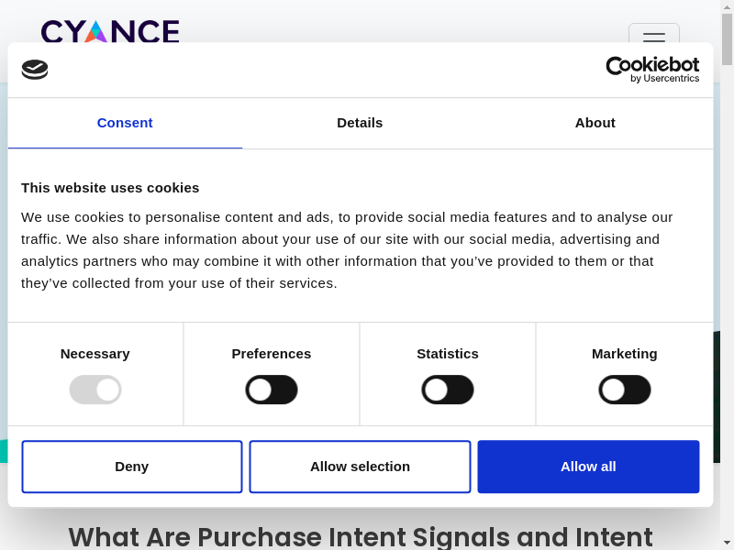This screenshot has width=734, height=550.
Task: Click the Allow selection button
Action: [360, 467]
